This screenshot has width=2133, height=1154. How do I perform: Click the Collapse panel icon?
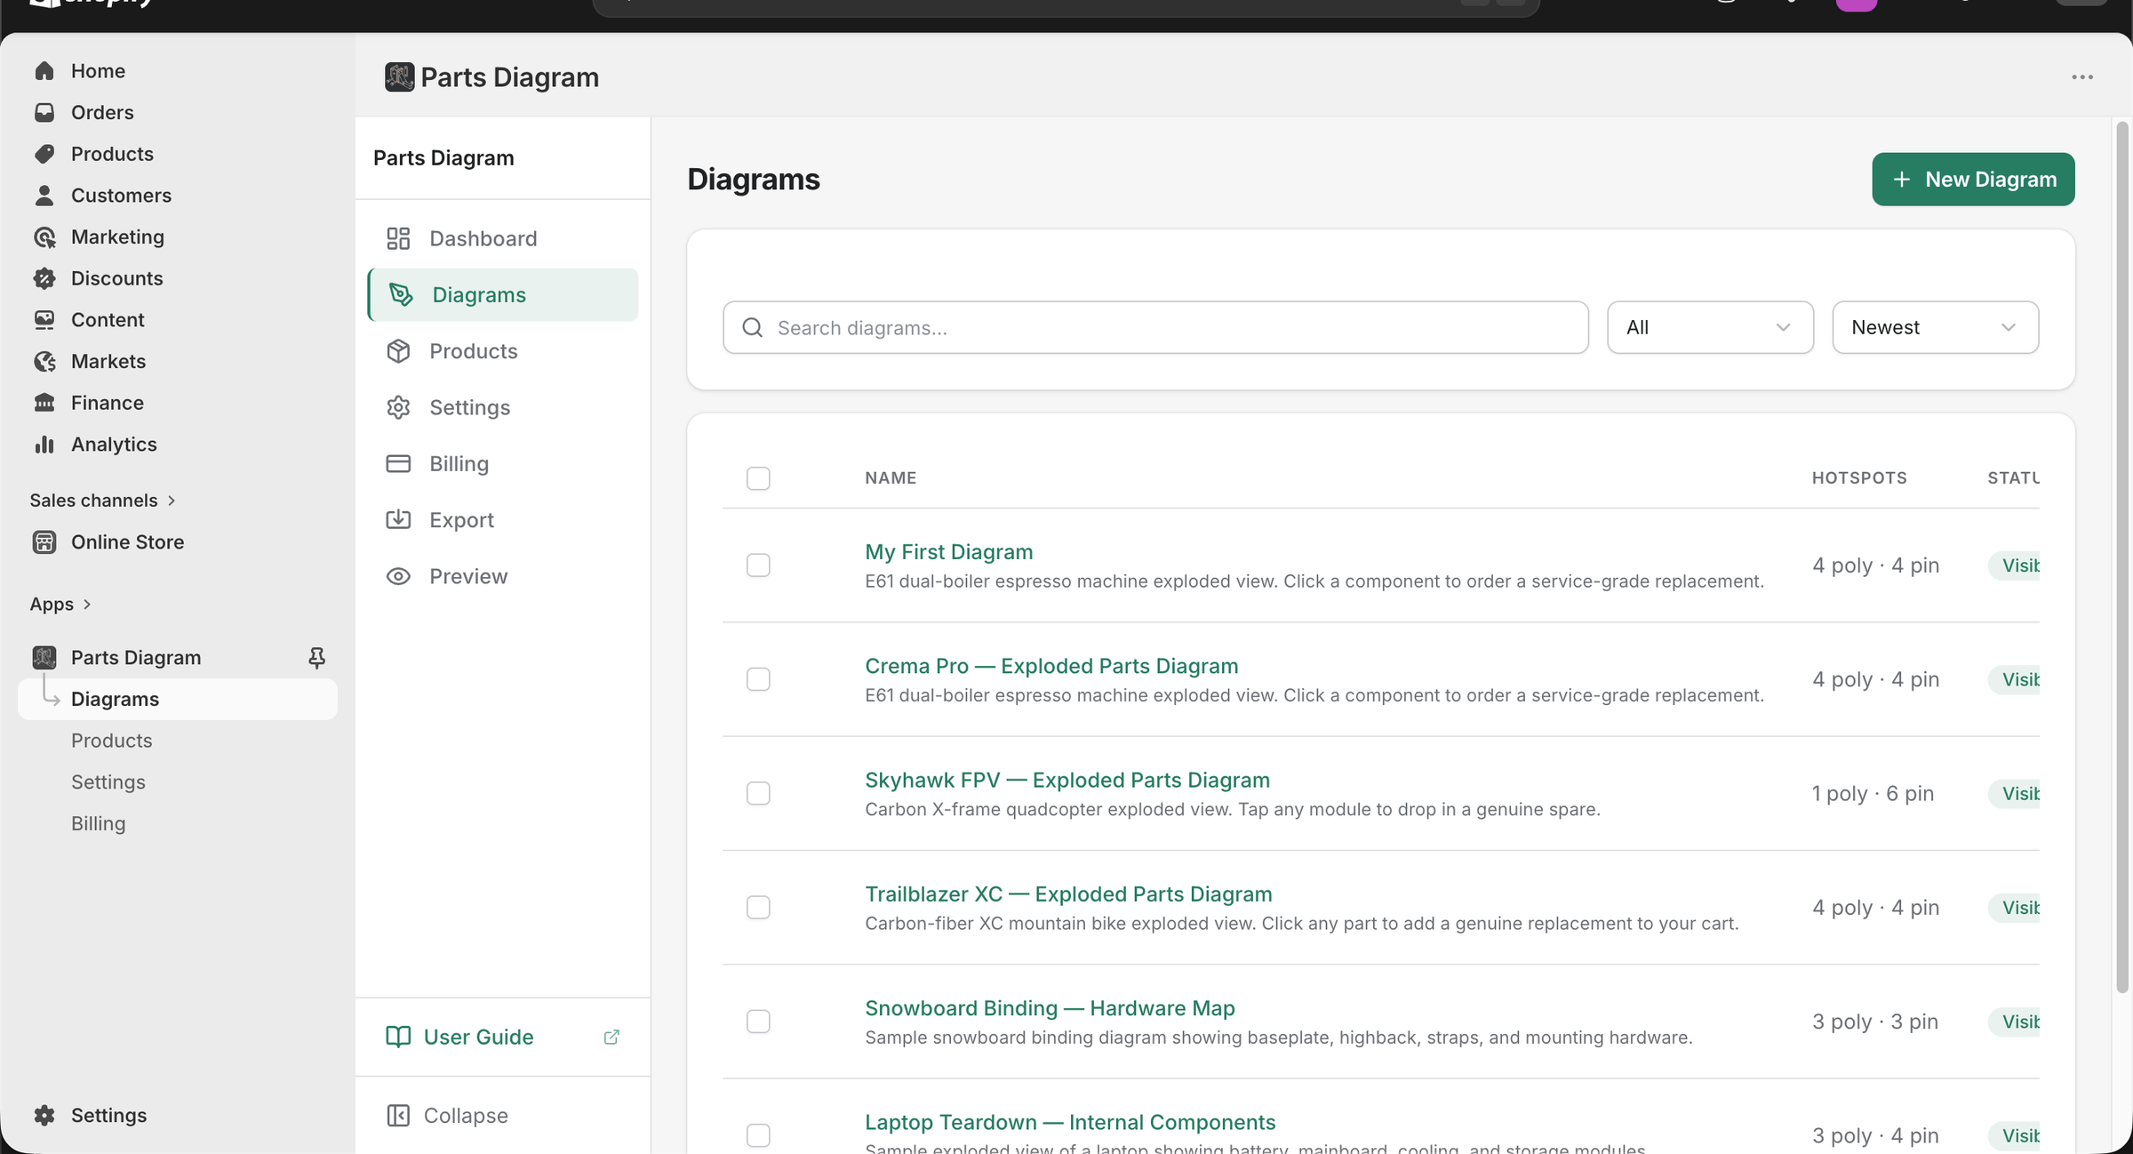[398, 1115]
